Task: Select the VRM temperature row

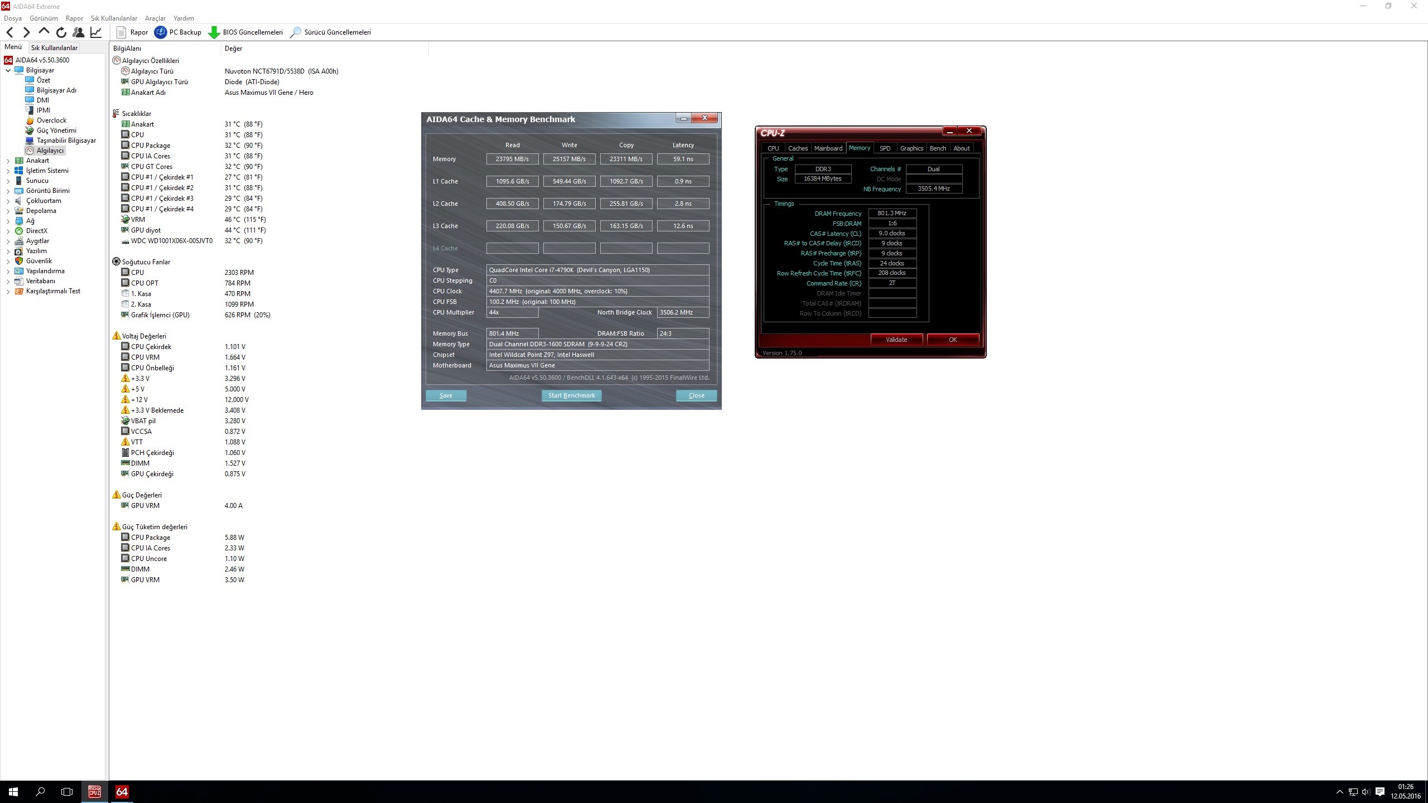Action: [x=194, y=220]
